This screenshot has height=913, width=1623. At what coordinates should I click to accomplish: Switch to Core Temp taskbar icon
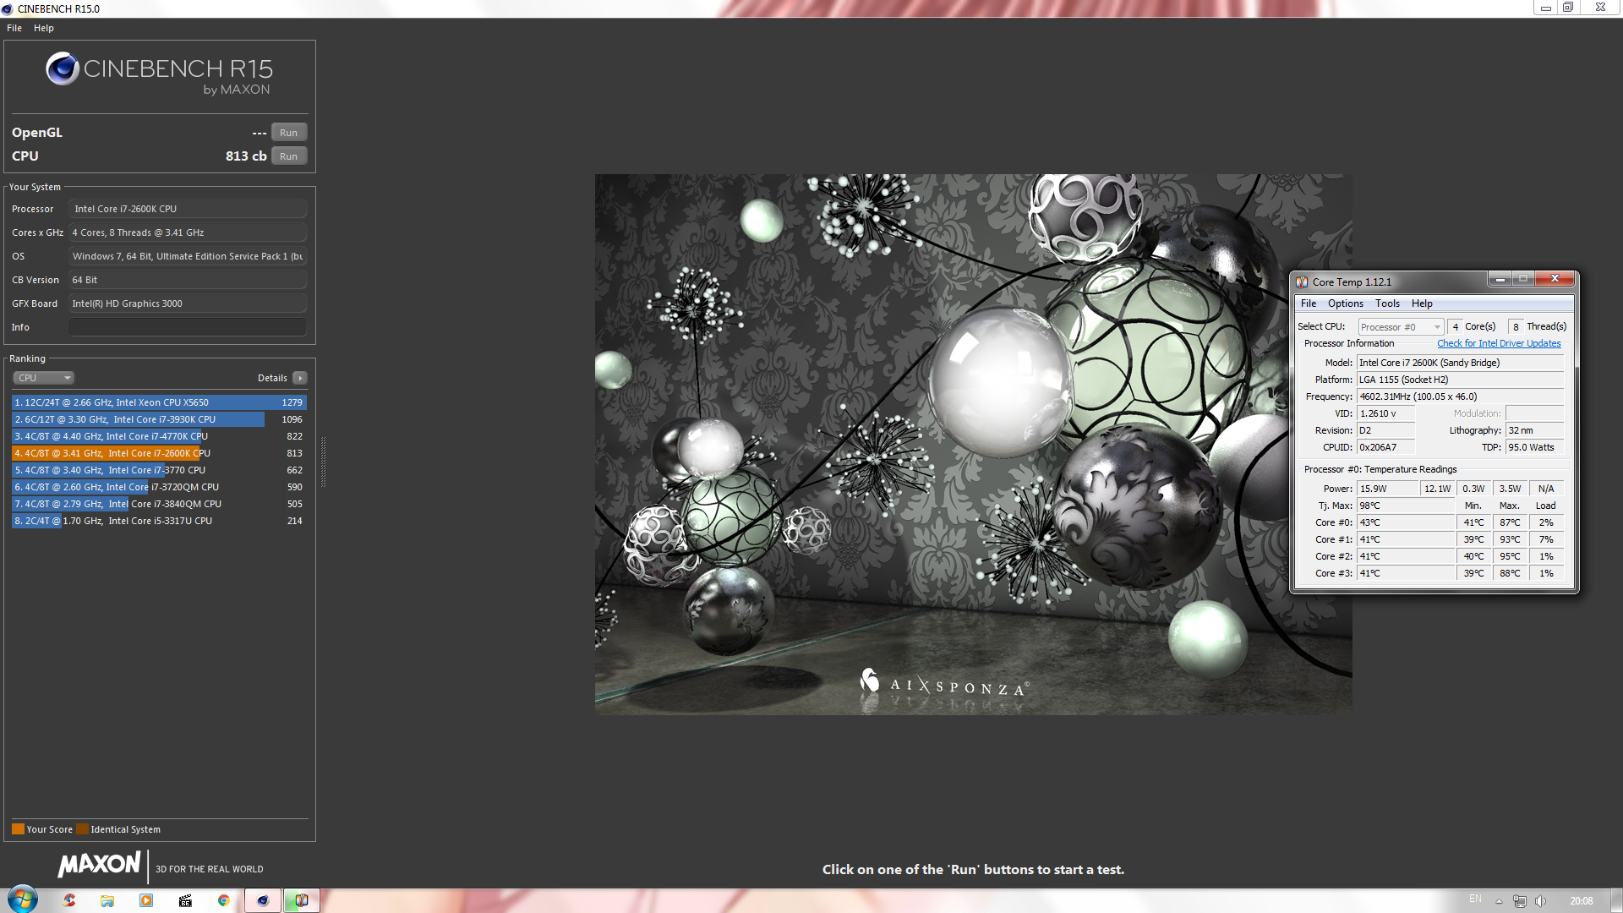301,900
